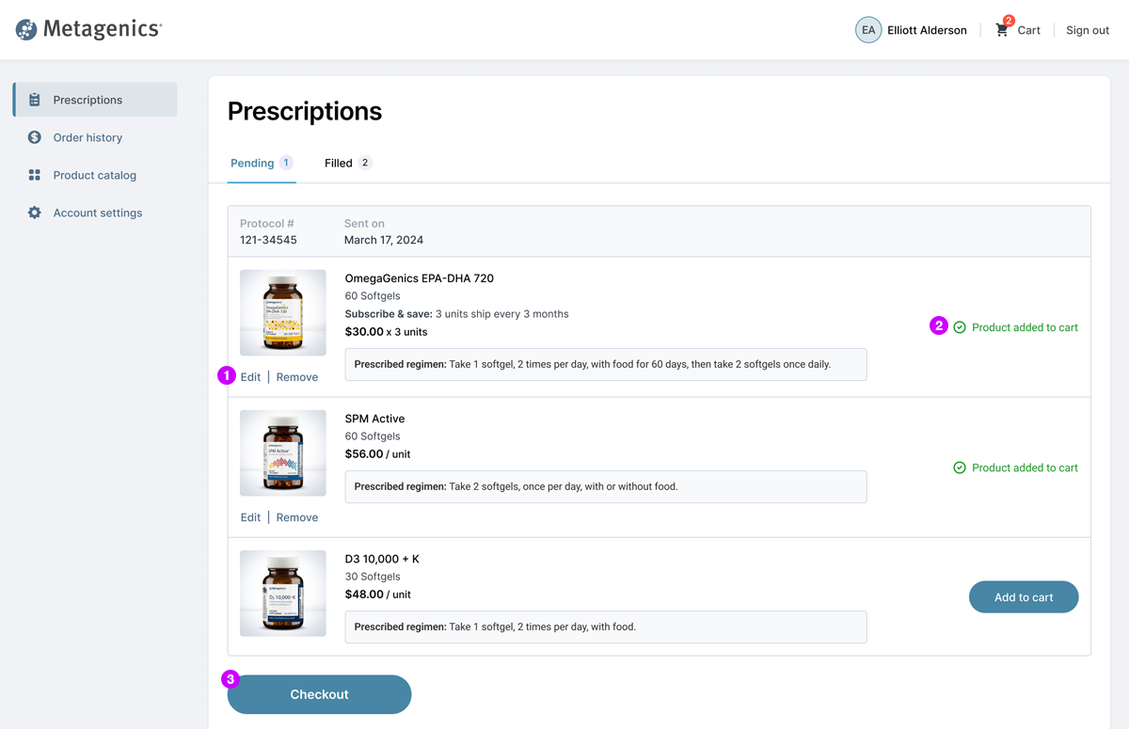Screen dimensions: 1129x729
Task: Click the EA user avatar
Action: [867, 30]
